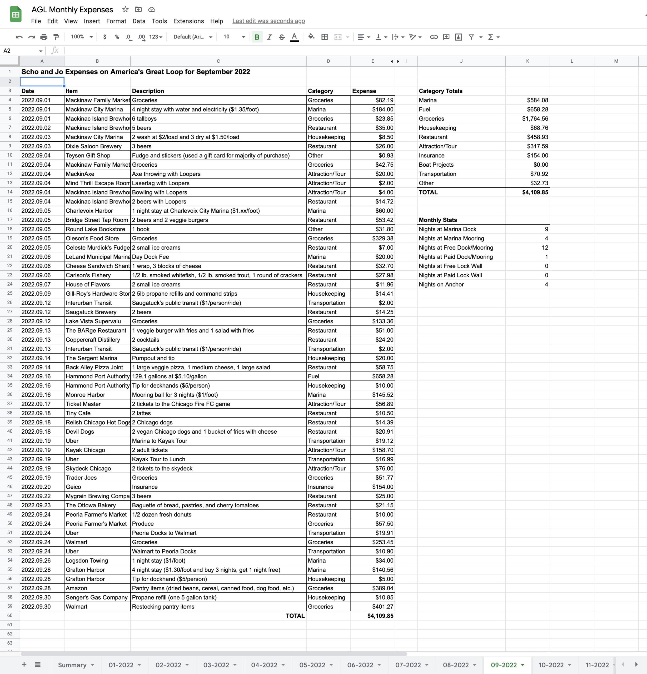Click the Insert link icon
Viewport: 647px width, 674px height.
point(434,37)
